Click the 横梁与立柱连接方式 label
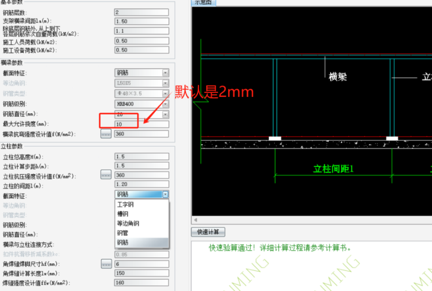The height and width of the screenshot is (291, 432). 29,244
